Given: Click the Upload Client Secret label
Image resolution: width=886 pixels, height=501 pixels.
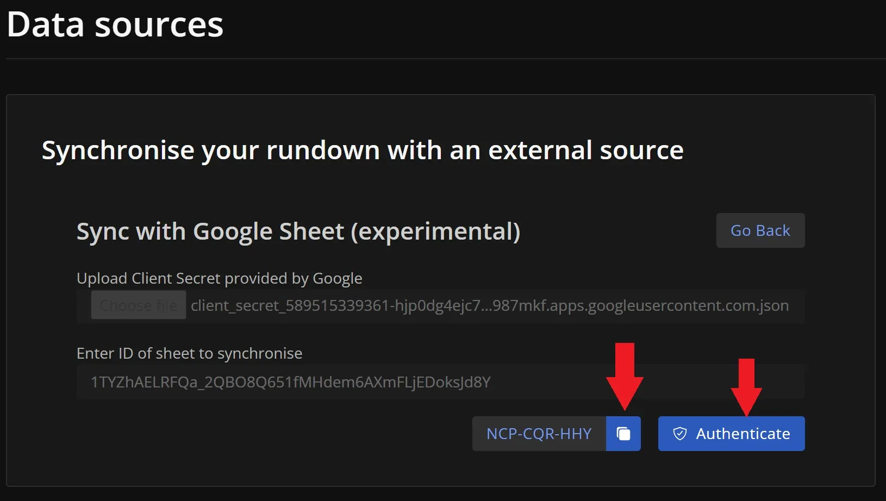Looking at the screenshot, I should tap(219, 278).
